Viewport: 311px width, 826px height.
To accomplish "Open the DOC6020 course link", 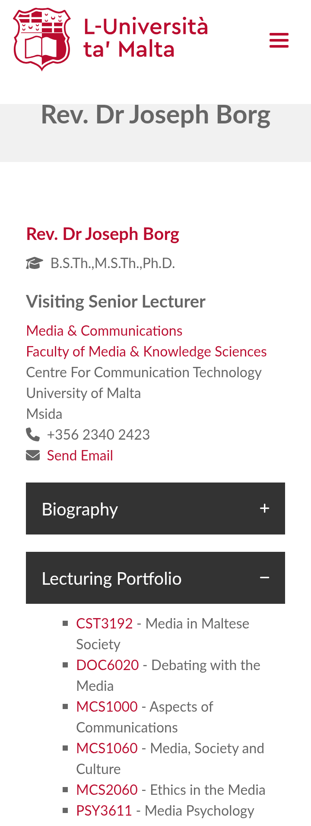I will click(x=108, y=665).
